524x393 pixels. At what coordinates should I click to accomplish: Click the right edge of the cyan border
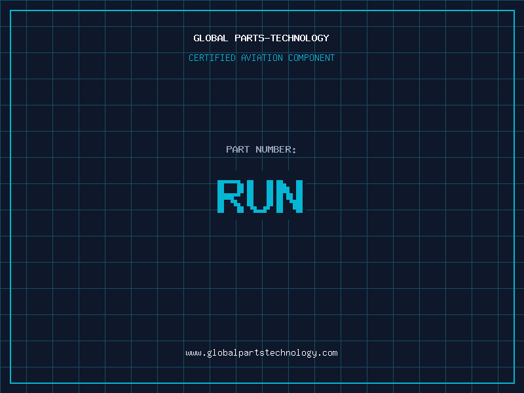point(514,196)
